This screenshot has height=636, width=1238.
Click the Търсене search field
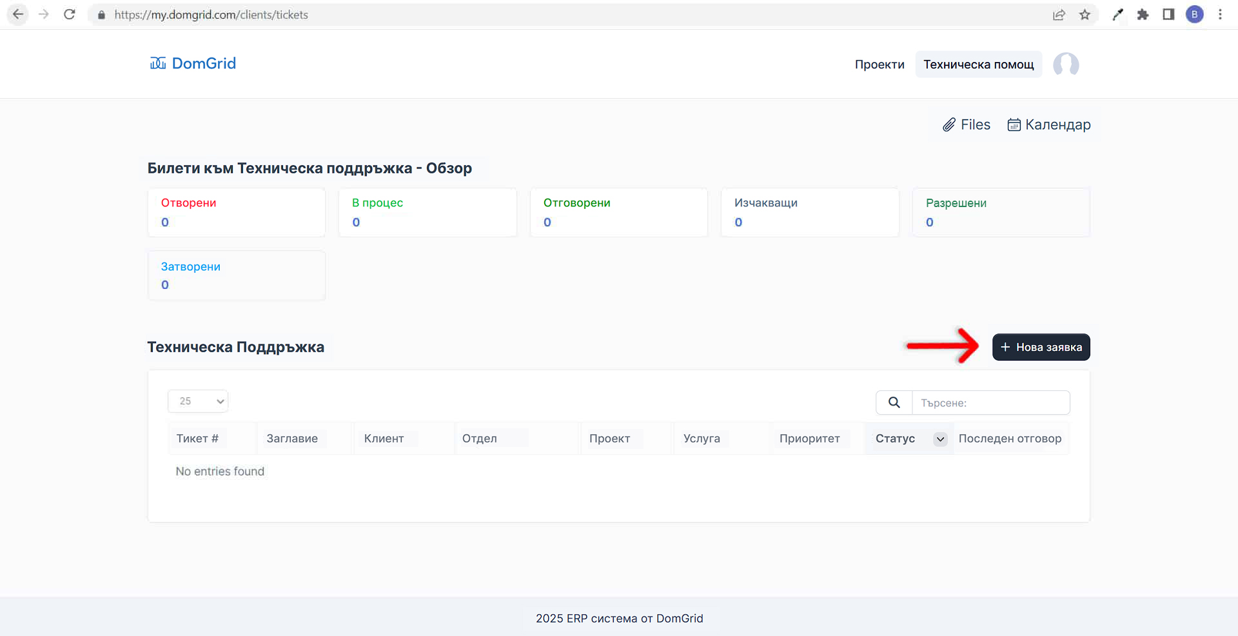pyautogui.click(x=991, y=402)
